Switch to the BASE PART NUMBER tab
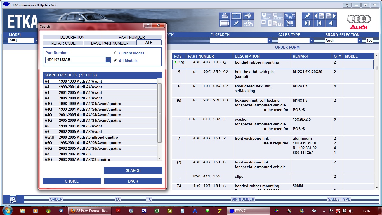 pyautogui.click(x=110, y=43)
